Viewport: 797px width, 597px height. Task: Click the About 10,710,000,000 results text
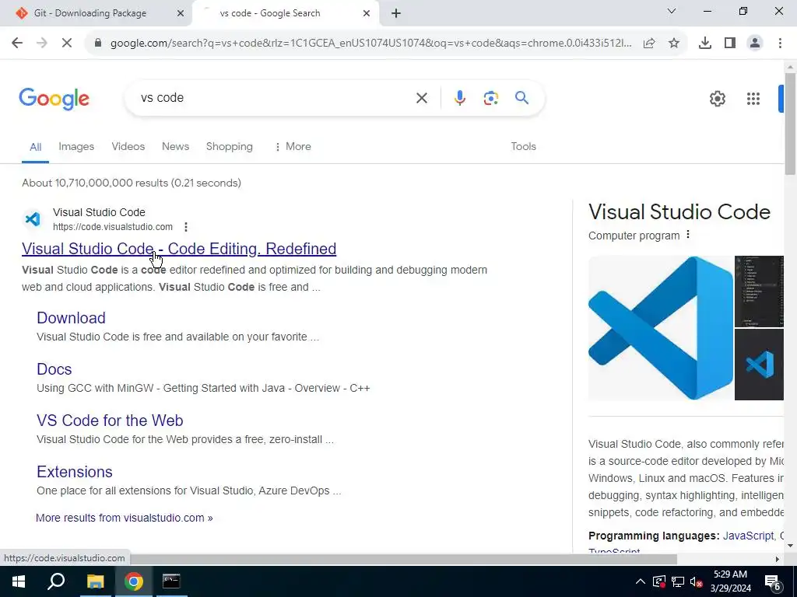pos(132,183)
